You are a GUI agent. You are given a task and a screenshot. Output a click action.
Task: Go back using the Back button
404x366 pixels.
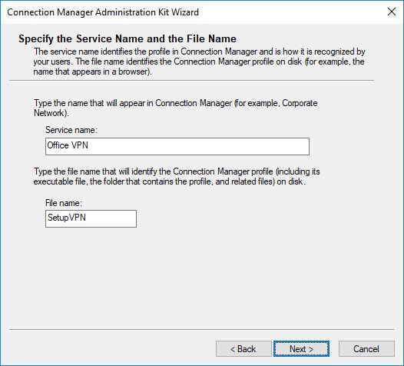[x=243, y=349]
